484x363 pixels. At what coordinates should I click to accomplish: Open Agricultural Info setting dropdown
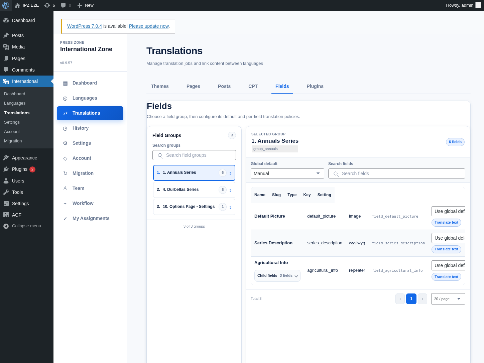pos(448,265)
